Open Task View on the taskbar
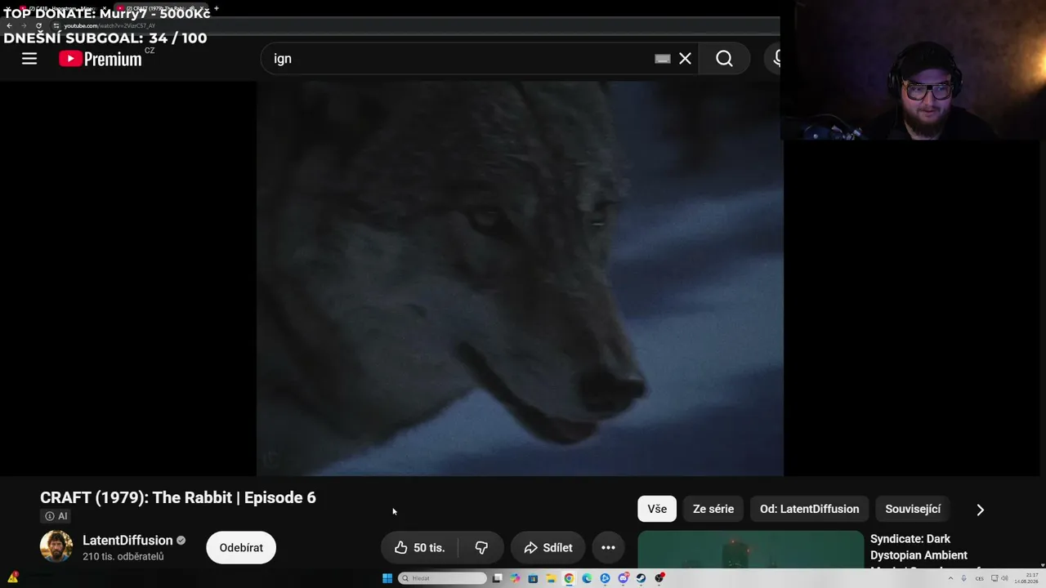The height and width of the screenshot is (588, 1046). point(497,578)
